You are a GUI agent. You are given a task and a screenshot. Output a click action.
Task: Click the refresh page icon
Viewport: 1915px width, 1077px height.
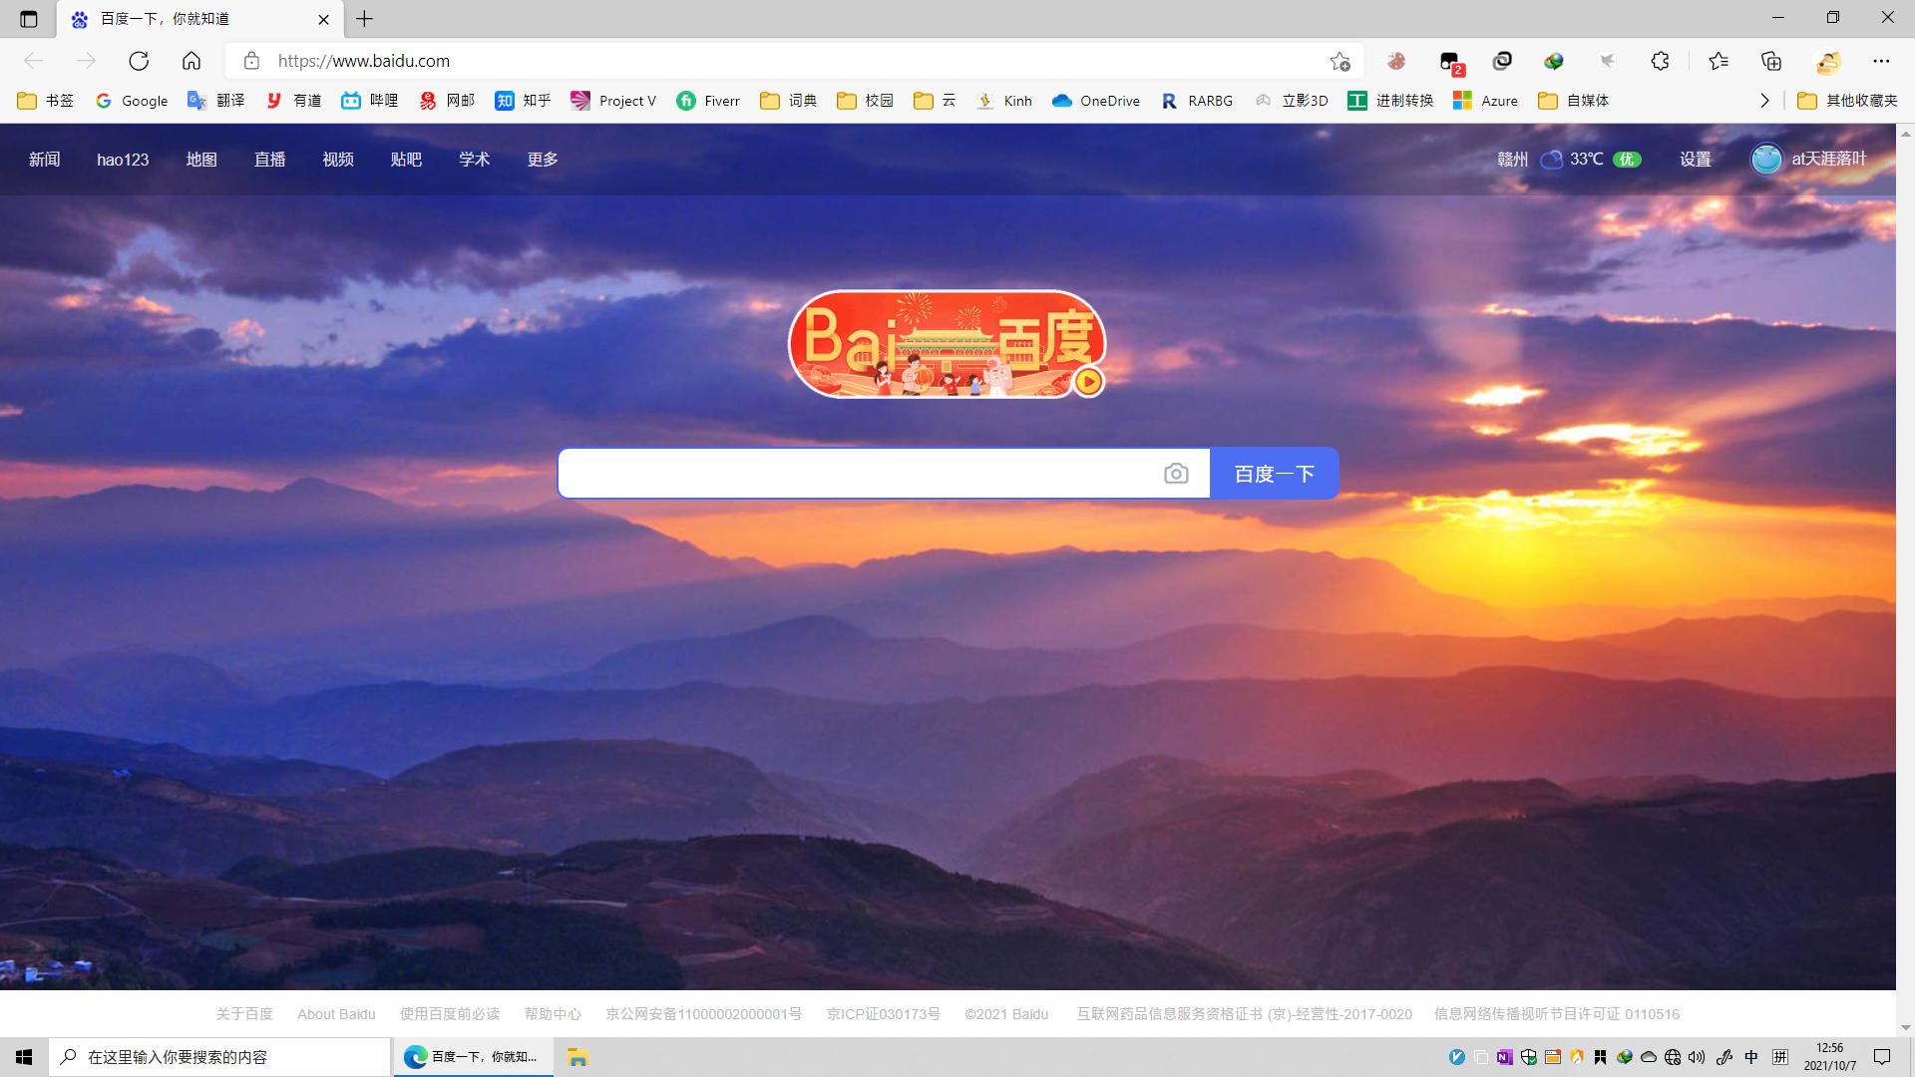coord(139,61)
